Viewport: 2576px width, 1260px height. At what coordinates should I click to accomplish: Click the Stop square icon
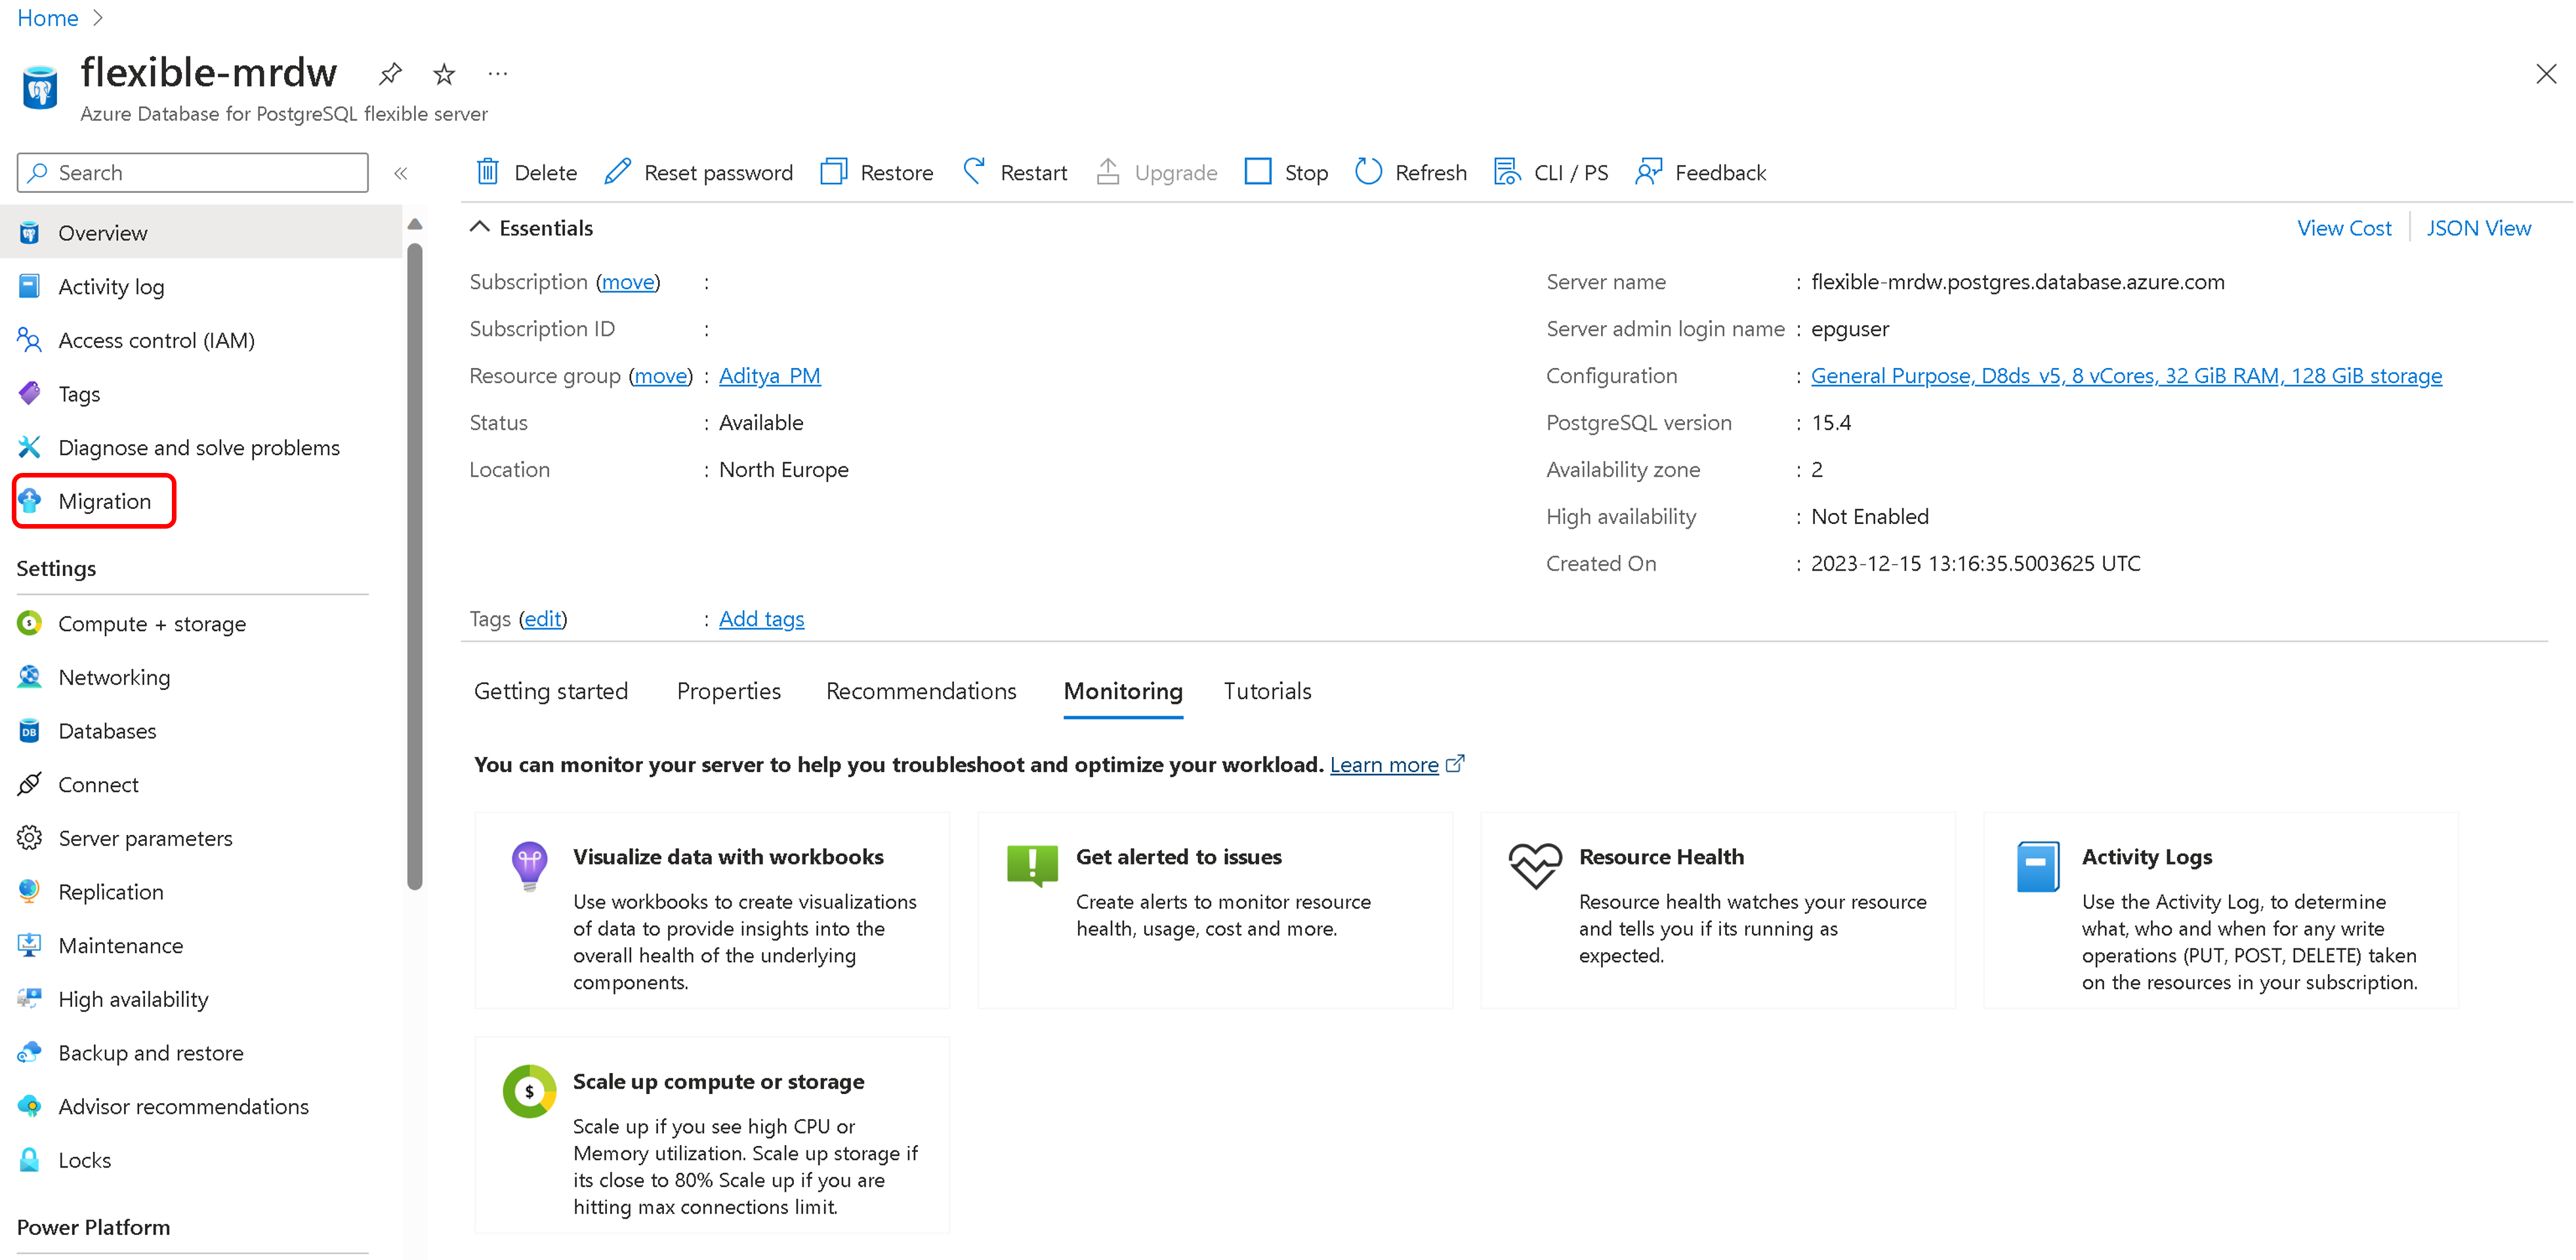tap(1258, 172)
